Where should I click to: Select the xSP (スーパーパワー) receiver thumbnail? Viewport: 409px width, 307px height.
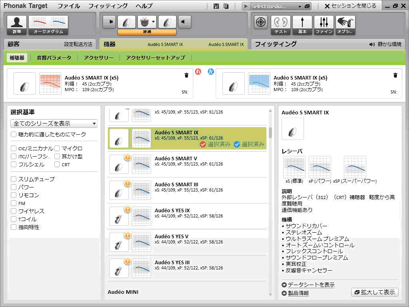click(355, 167)
